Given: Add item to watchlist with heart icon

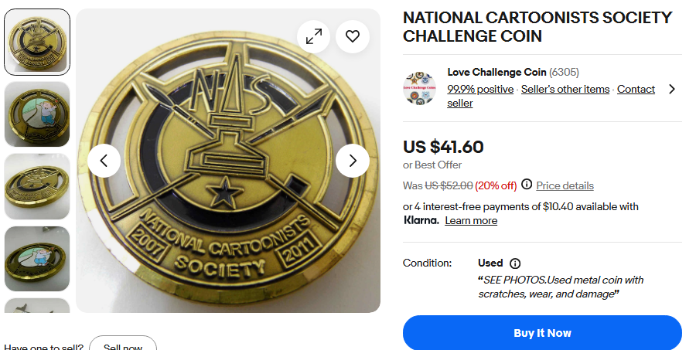Looking at the screenshot, I should coord(353,36).
